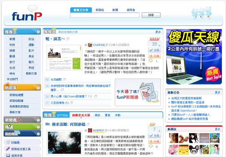Screen dimensions: 226x157
Task: Open announcement 只要玩funP，人人都是聰明達人
Action: [191, 115]
